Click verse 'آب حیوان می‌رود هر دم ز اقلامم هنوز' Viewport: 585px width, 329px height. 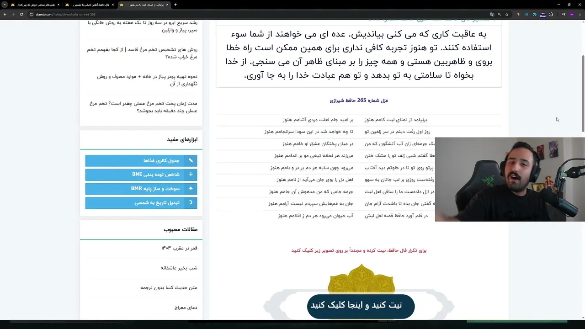tap(315, 216)
